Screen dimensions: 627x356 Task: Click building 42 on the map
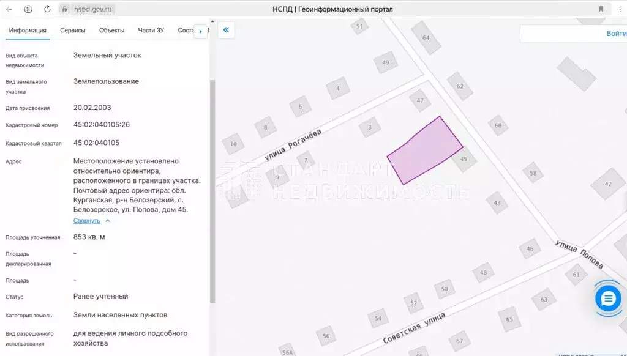point(608,184)
